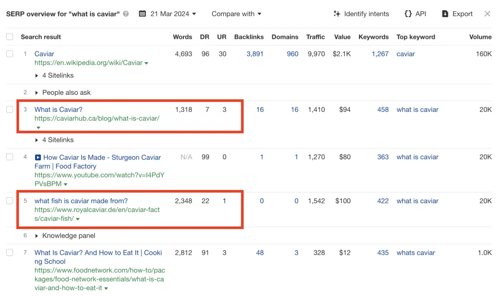Viewport: 498px width, 296px height.
Task: Open the dropdown arrow after the Wikipedia URL
Action: (x=146, y=63)
